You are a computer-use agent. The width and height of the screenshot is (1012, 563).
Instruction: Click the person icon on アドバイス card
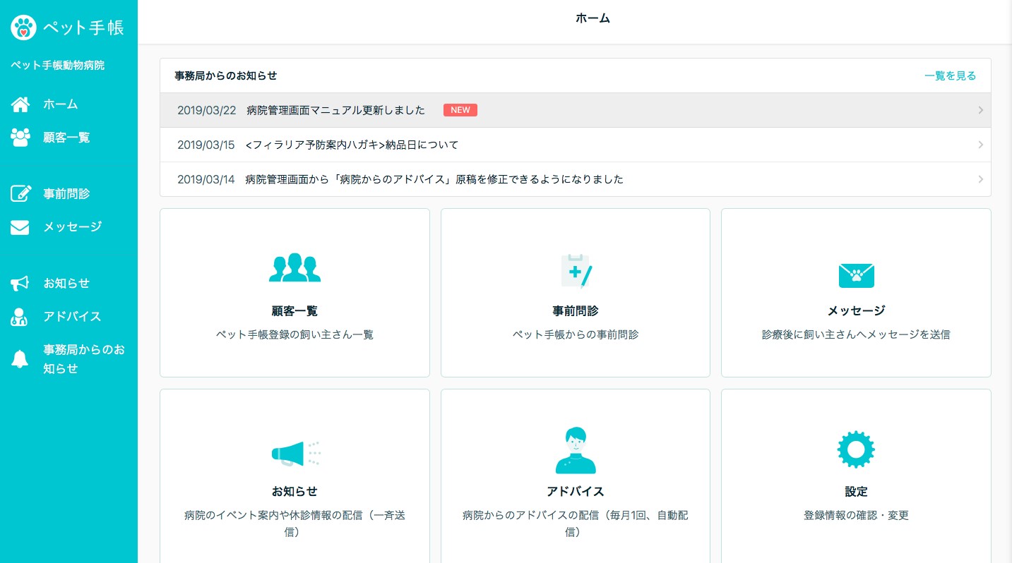point(576,450)
